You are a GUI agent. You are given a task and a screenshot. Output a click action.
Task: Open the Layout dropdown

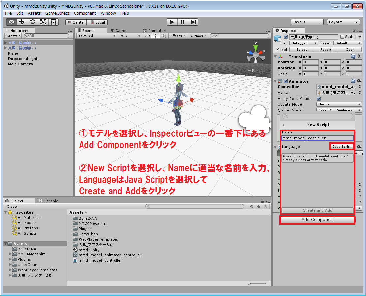(343, 22)
